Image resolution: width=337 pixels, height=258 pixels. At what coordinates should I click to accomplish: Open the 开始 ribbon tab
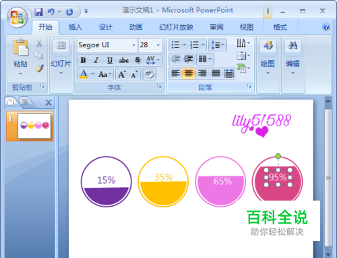pyautogui.click(x=45, y=27)
